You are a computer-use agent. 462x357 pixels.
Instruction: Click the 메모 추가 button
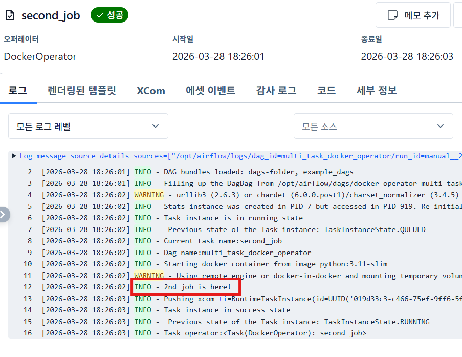[413, 15]
